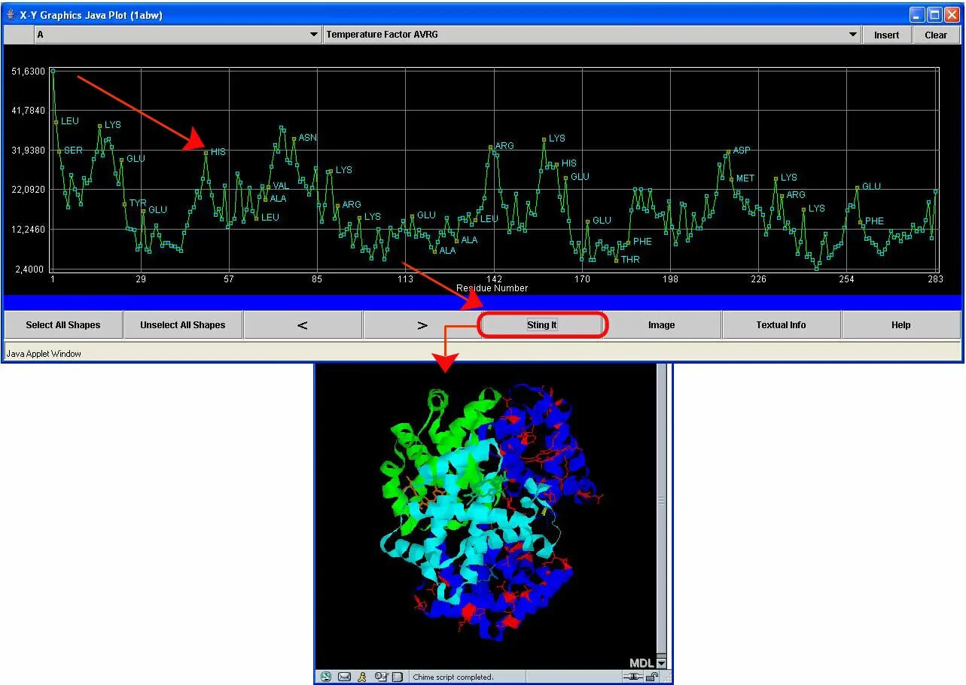Click the security padlock icon
This screenshot has width=966, height=685.
pyautogui.click(x=652, y=677)
